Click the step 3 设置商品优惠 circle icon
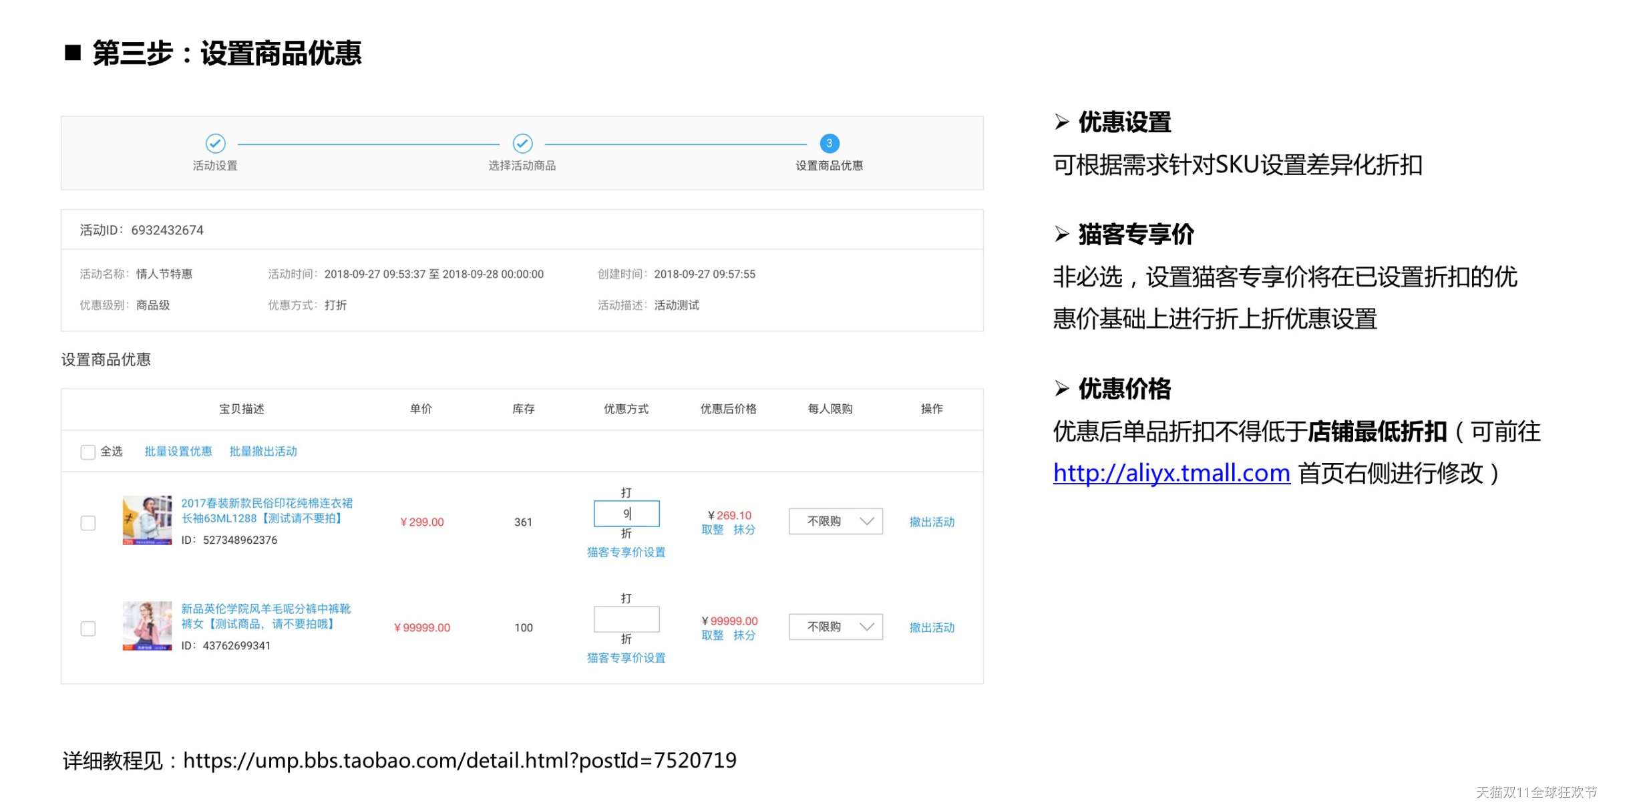This screenshot has width=1633, height=805. pyautogui.click(x=829, y=143)
